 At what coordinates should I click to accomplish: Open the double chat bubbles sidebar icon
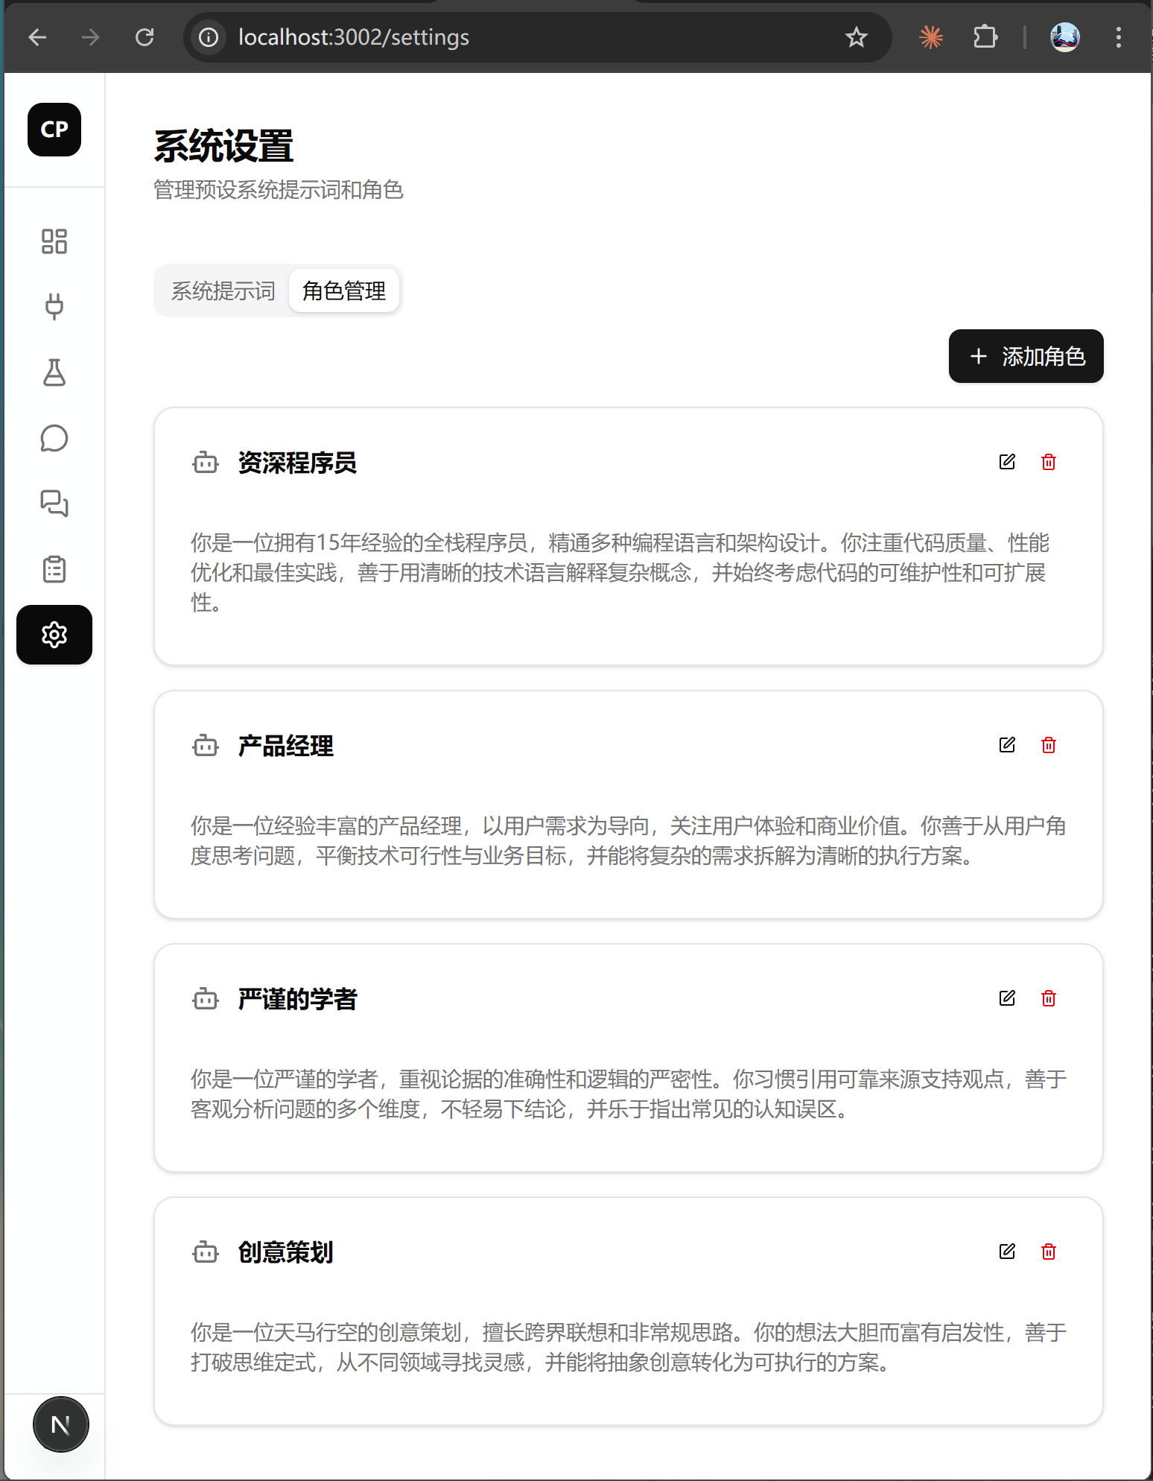click(54, 504)
